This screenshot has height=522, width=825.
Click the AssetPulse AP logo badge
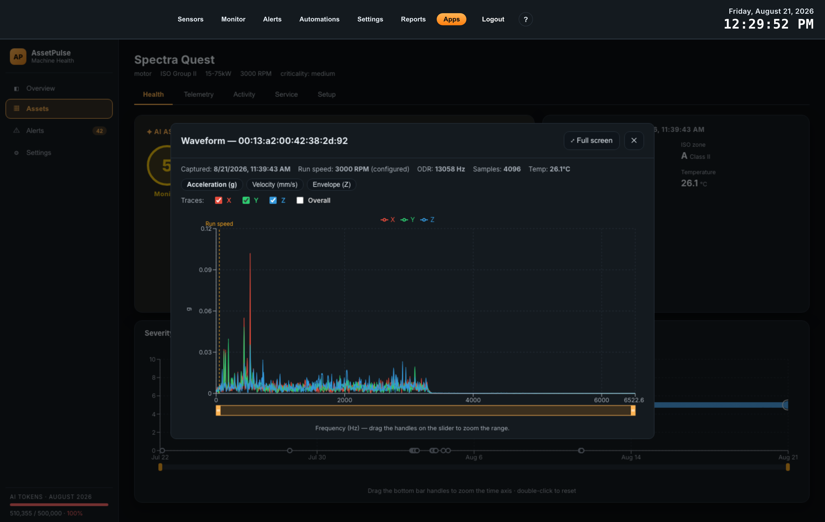coord(18,57)
